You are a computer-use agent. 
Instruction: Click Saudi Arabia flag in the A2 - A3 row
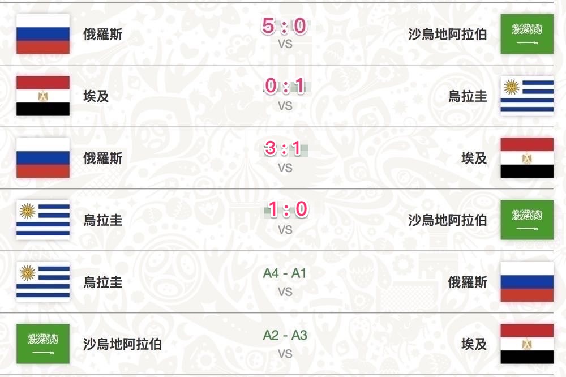(43, 344)
